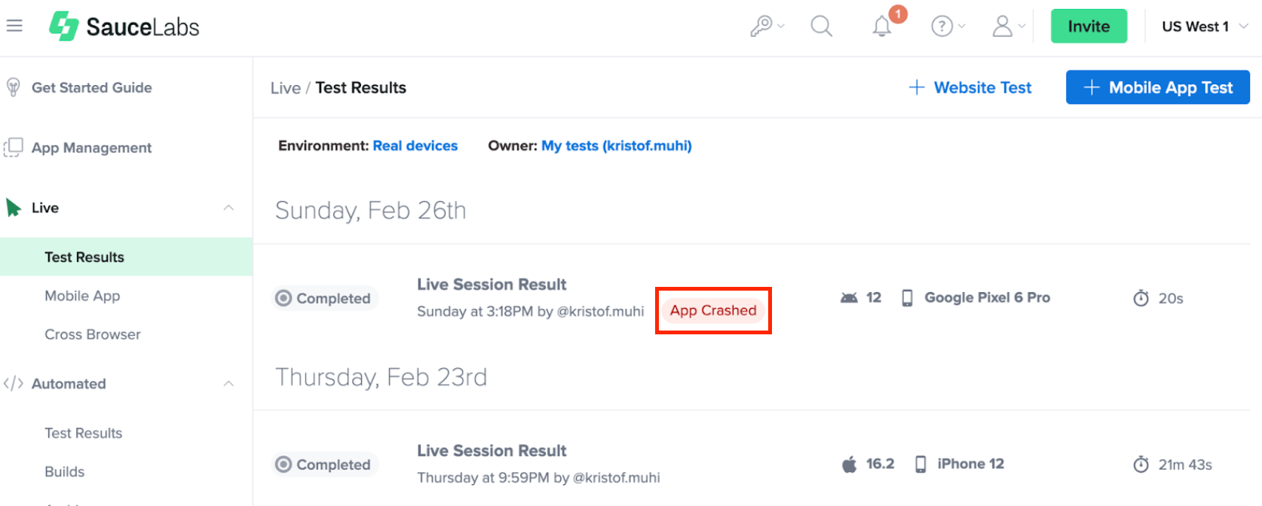Click the Invite button
The image size is (1262, 506).
pos(1089,26)
